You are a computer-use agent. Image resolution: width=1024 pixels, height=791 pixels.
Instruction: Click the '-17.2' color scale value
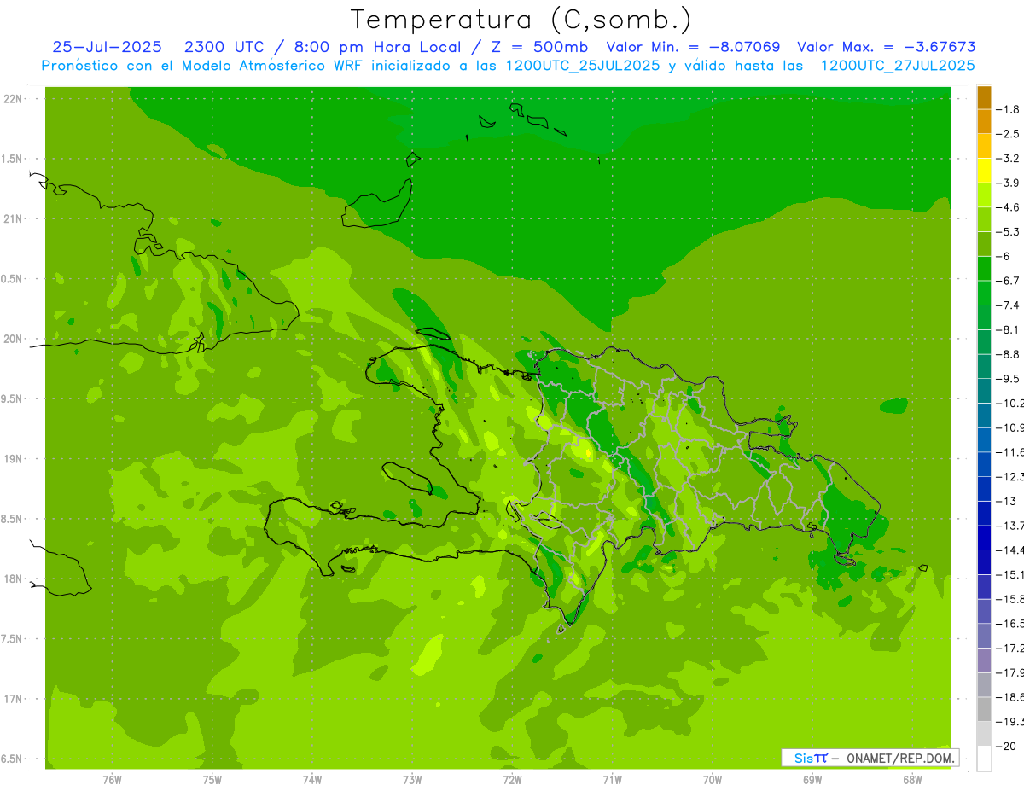1009,648
